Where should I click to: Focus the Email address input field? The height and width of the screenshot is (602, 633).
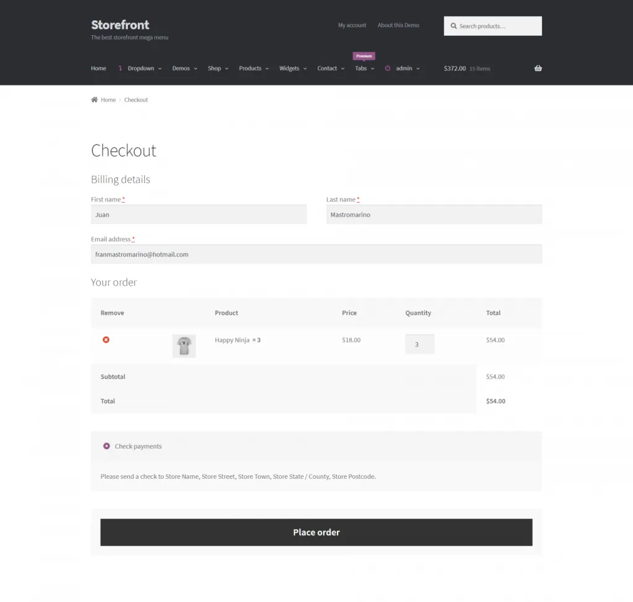pyautogui.click(x=316, y=254)
